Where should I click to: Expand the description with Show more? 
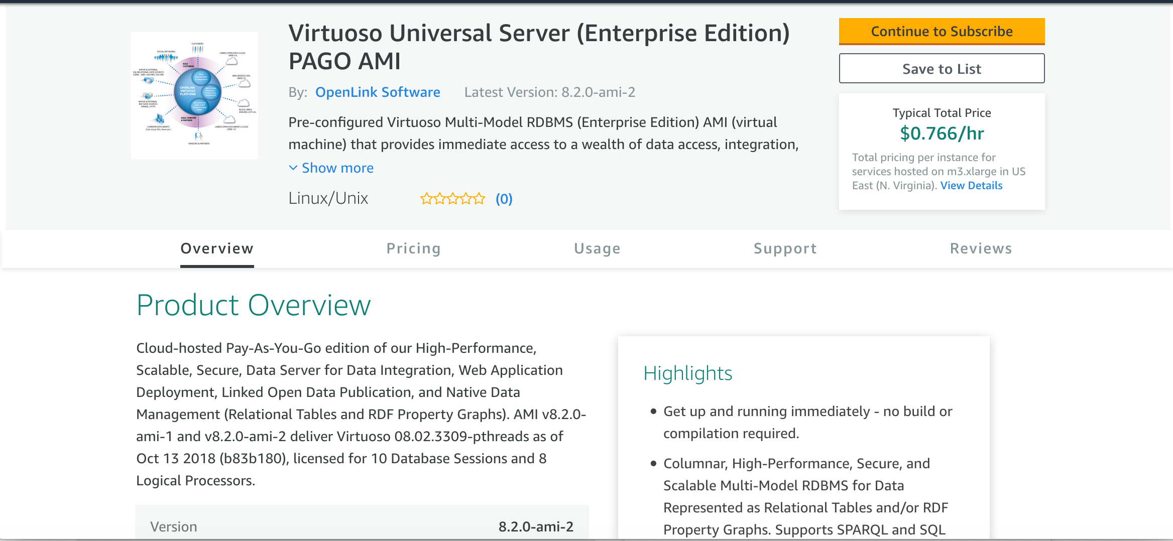pyautogui.click(x=331, y=168)
